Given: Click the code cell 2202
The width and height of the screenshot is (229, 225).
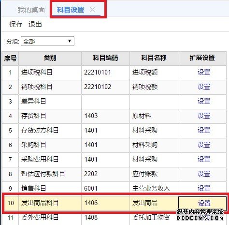Looking at the screenshot, I should click(x=105, y=174).
